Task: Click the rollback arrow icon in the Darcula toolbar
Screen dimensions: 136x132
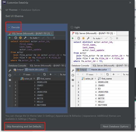Action: (x=48, y=38)
